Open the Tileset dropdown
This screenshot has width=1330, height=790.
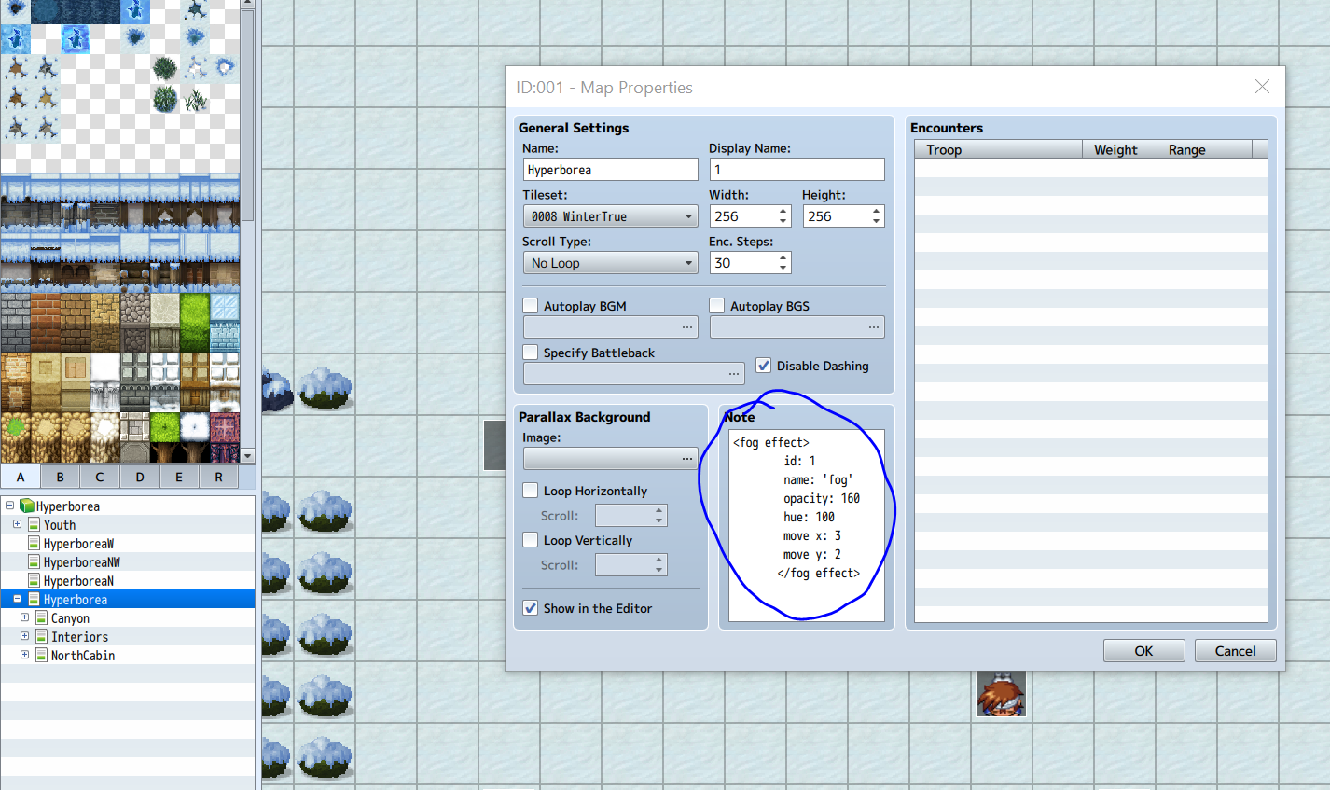tap(610, 216)
